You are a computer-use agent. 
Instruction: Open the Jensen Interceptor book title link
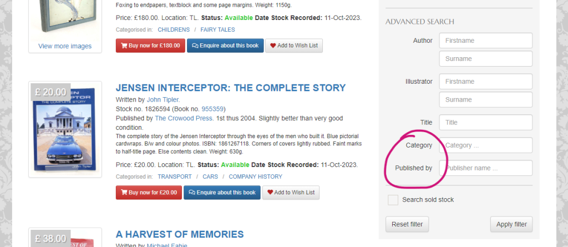point(230,88)
